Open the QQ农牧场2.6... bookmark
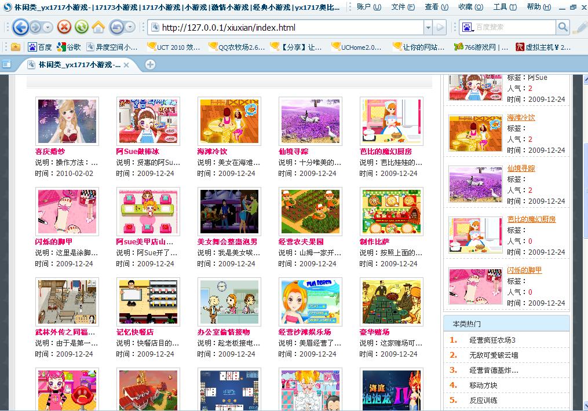The image size is (588, 411). coord(236,47)
